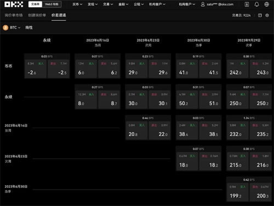Select the 线性 contract type

[x=29, y=27]
